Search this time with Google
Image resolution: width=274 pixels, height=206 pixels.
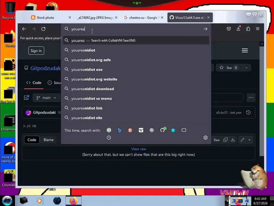109,130
